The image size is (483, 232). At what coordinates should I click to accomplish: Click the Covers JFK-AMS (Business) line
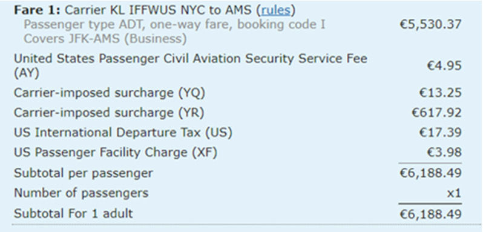[x=105, y=39]
